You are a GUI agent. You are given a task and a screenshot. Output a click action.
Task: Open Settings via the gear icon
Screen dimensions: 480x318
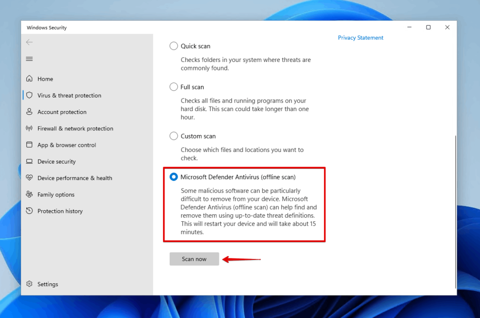point(30,284)
